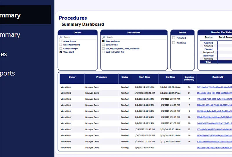The image size is (232, 157).
Task: Sort the table by the Procedure column header
Action: coord(101,79)
